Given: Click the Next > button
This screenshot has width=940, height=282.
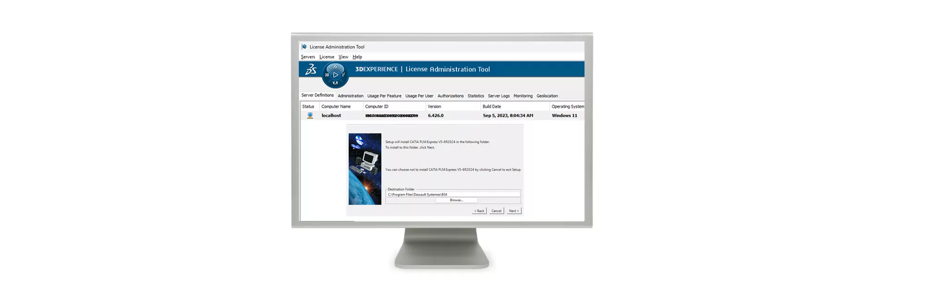Looking at the screenshot, I should click(x=514, y=211).
